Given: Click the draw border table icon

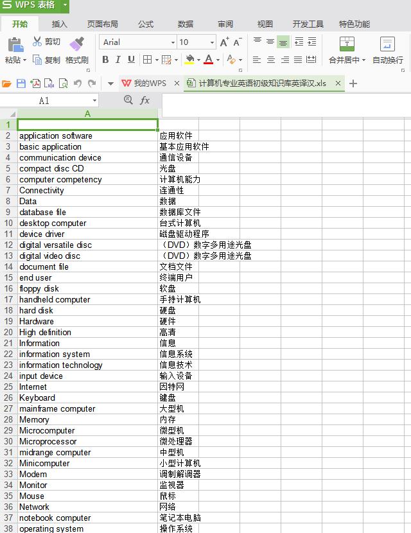Looking at the screenshot, I should (x=166, y=60).
